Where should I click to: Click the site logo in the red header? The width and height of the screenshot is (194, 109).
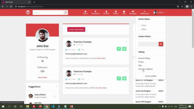point(28,12)
